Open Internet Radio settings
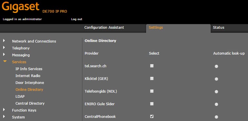The width and height of the screenshot is (248, 121). [28, 76]
